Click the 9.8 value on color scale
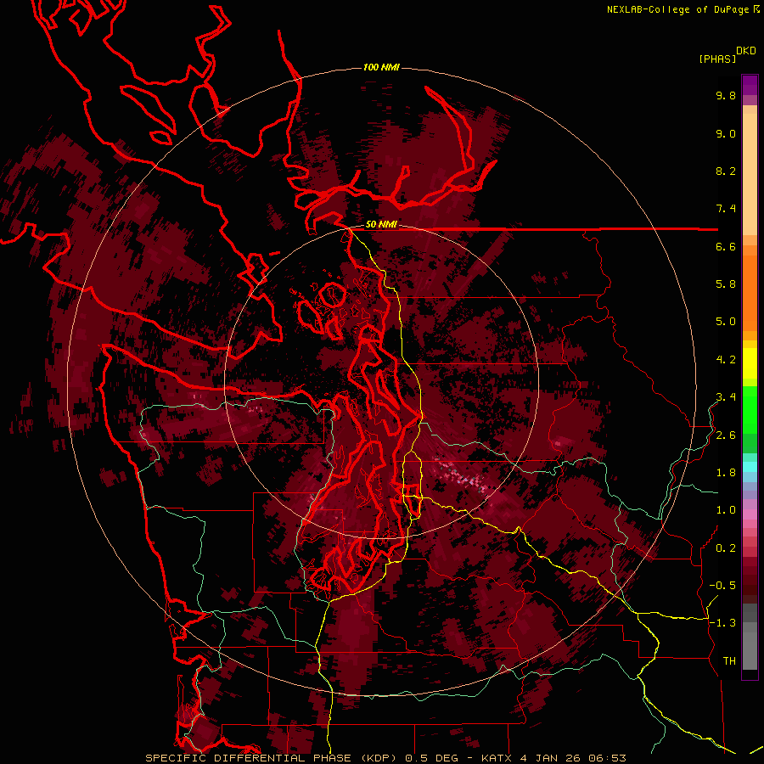The width and height of the screenshot is (764, 764). point(726,96)
